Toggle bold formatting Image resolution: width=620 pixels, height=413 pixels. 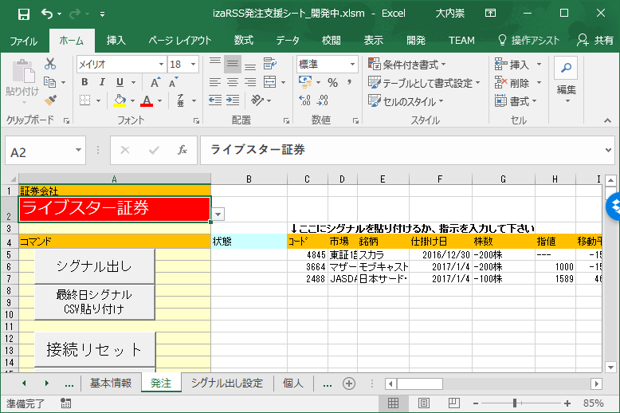(84, 82)
